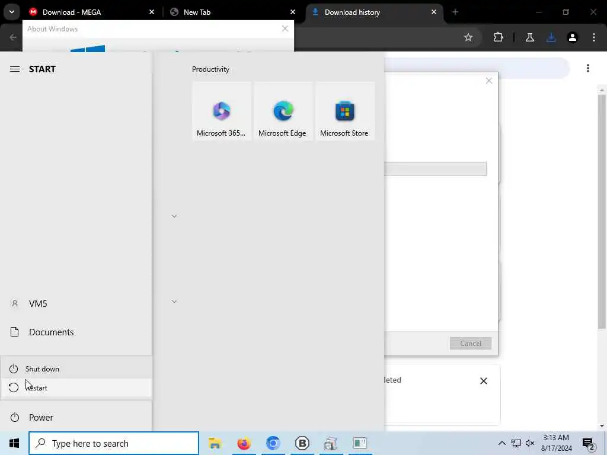The height and width of the screenshot is (455, 607).
Task: Open downloads page more actions menu
Action: (x=588, y=69)
